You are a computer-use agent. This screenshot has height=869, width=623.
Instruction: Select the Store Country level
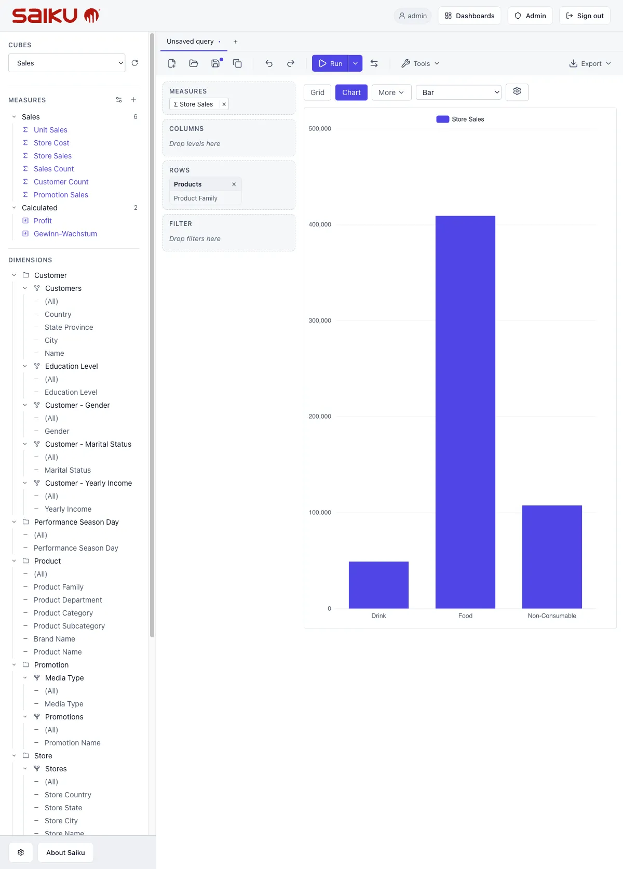[67, 795]
